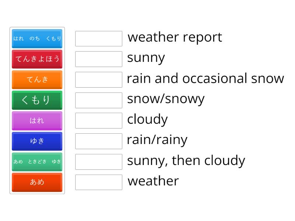Click the red てんきよほう tile
The image size is (295, 221).
[x=37, y=59]
